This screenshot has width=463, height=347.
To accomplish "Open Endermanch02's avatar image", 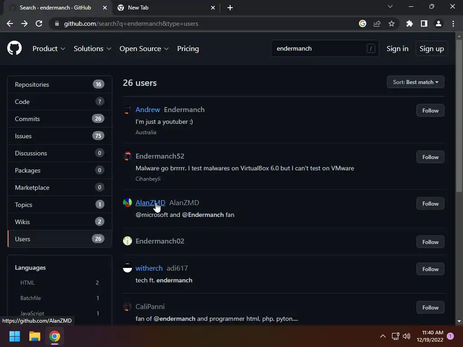I will click(128, 241).
